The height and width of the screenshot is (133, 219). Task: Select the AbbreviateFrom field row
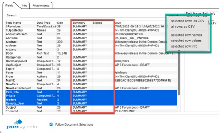pyautogui.click(x=91, y=34)
